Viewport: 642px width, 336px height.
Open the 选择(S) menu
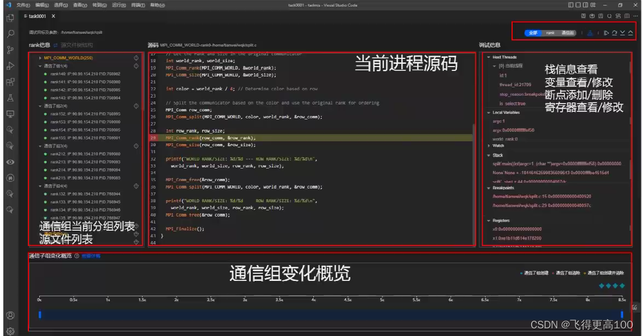coord(61,5)
